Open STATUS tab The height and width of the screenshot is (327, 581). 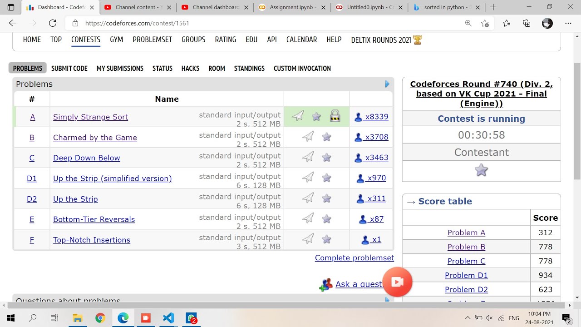tap(162, 68)
